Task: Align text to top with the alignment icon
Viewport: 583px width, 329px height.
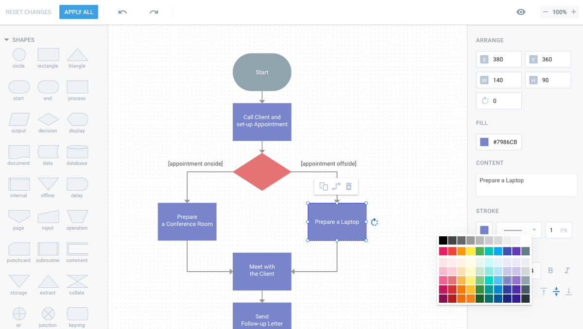Action: point(544,292)
